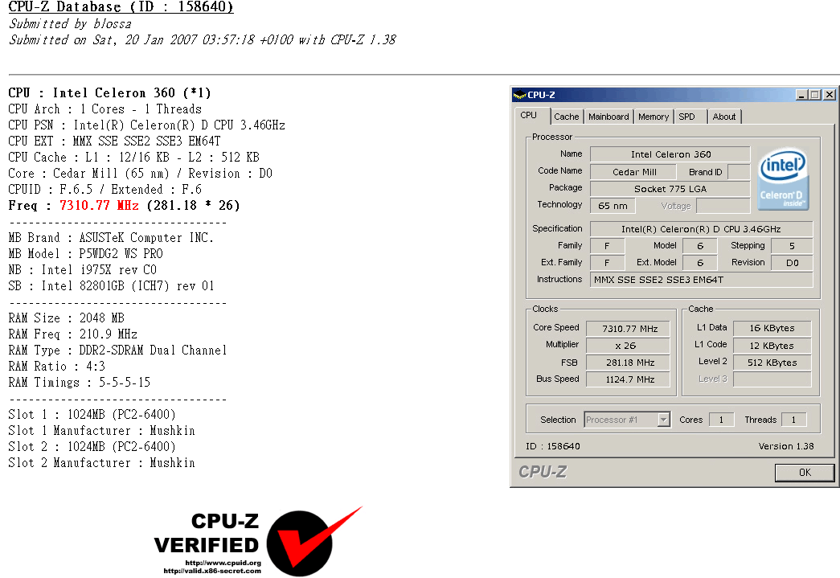Click the Stepping field value 5

pos(792,246)
